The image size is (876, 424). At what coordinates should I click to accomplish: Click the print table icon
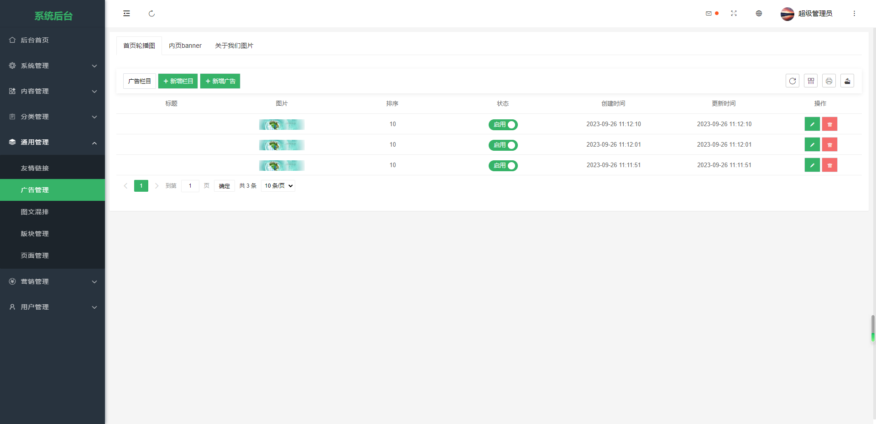[x=829, y=81]
